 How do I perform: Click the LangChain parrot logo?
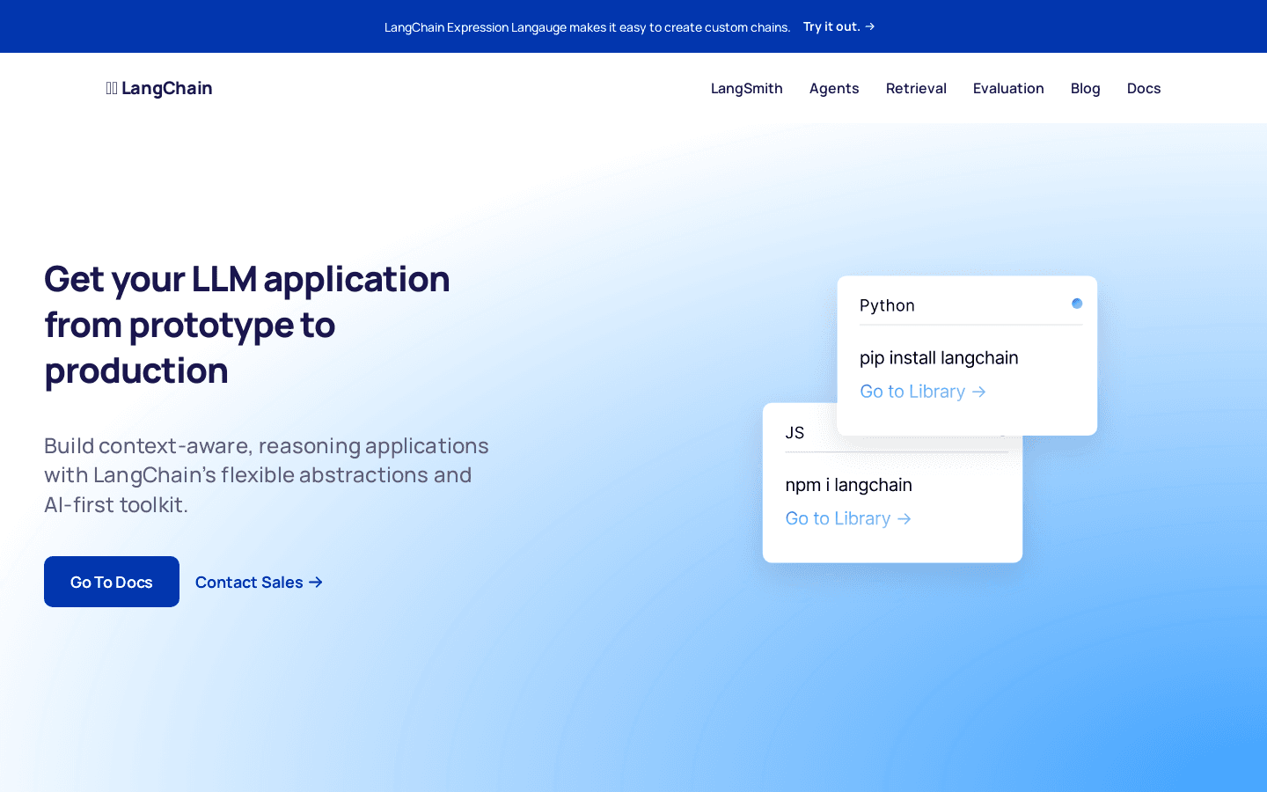click(111, 87)
